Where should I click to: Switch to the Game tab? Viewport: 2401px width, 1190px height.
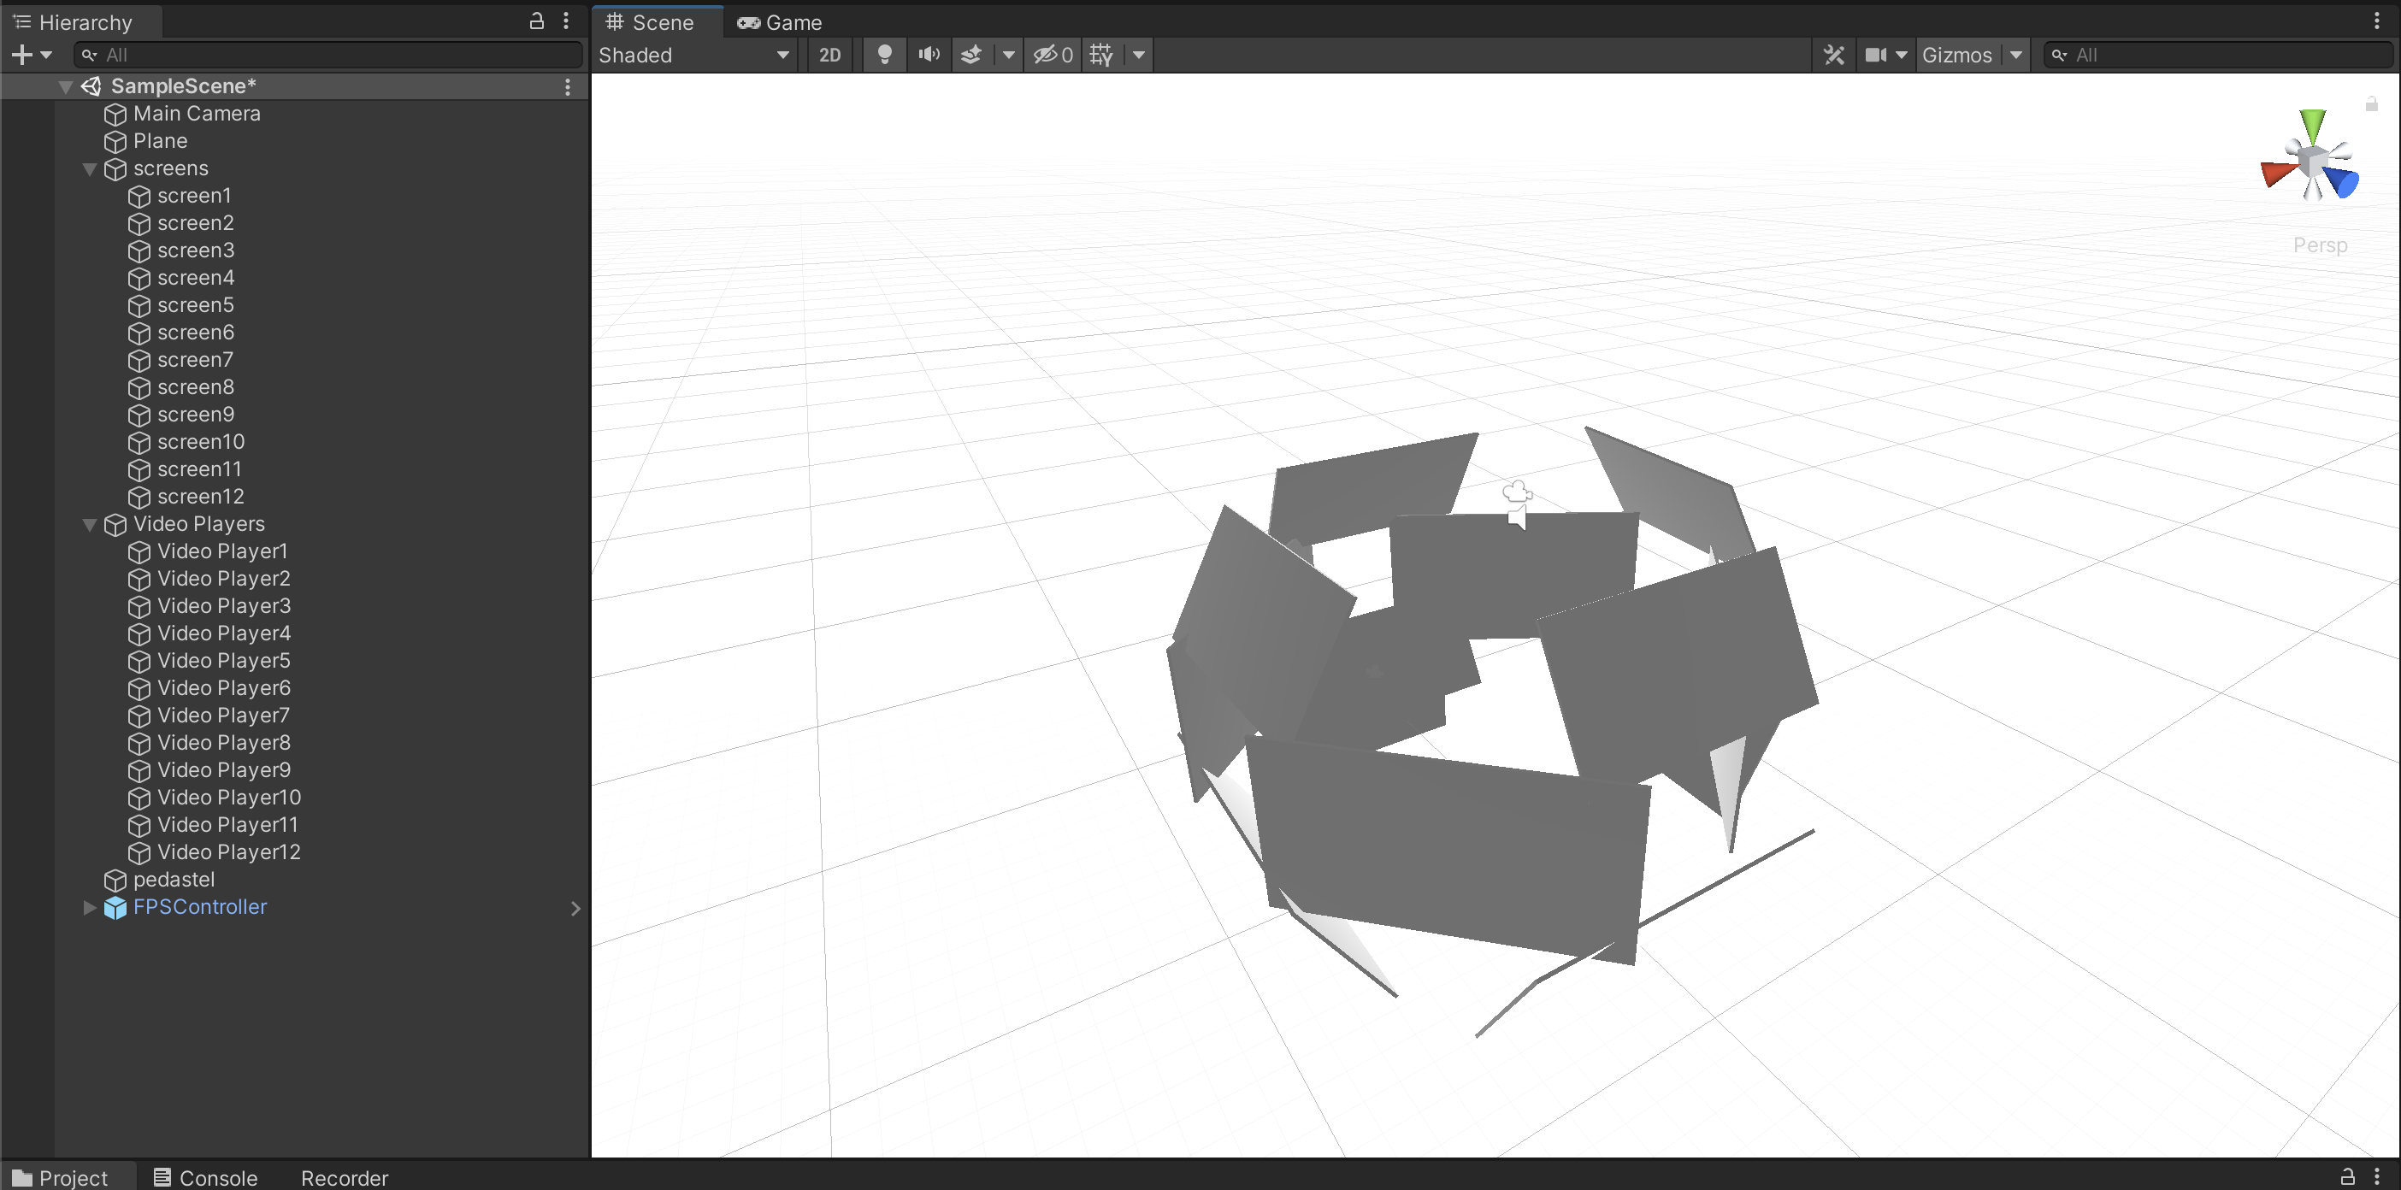pyautogui.click(x=780, y=22)
